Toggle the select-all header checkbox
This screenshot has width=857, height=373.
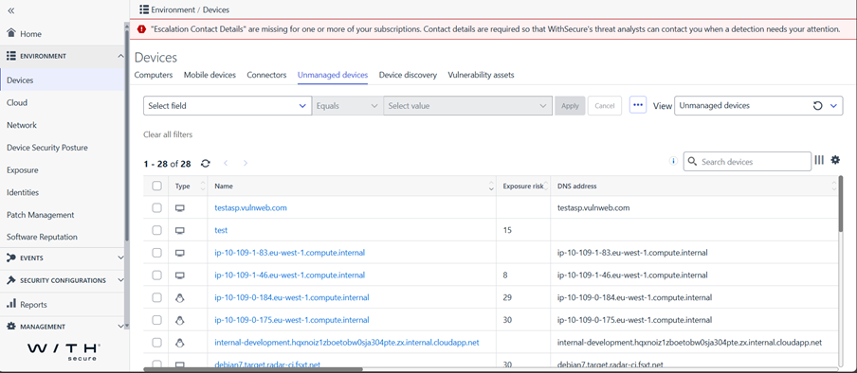[x=156, y=186]
